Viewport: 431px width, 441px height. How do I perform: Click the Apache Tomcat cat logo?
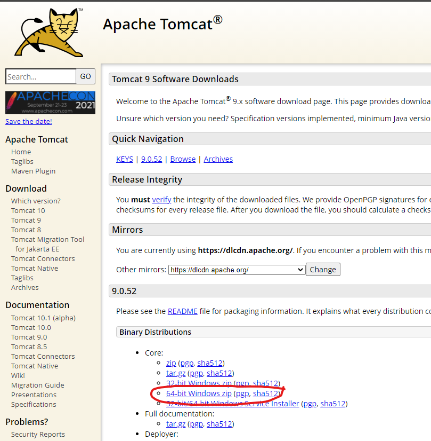(49, 32)
